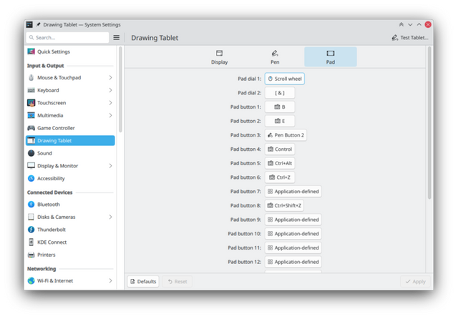458x319 pixels.
Task: Expand Multimedia submenu chevron
Action: pos(110,115)
